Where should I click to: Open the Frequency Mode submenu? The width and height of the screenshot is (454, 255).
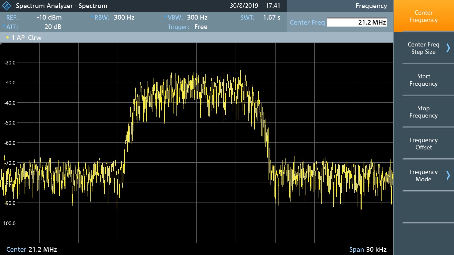point(423,176)
